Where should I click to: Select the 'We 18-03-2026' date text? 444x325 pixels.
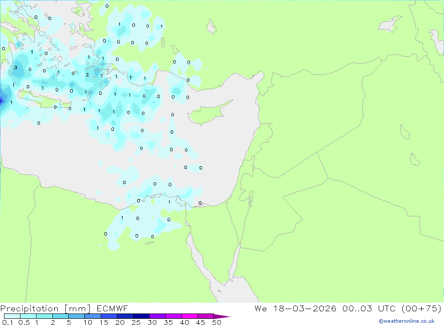click(295, 308)
